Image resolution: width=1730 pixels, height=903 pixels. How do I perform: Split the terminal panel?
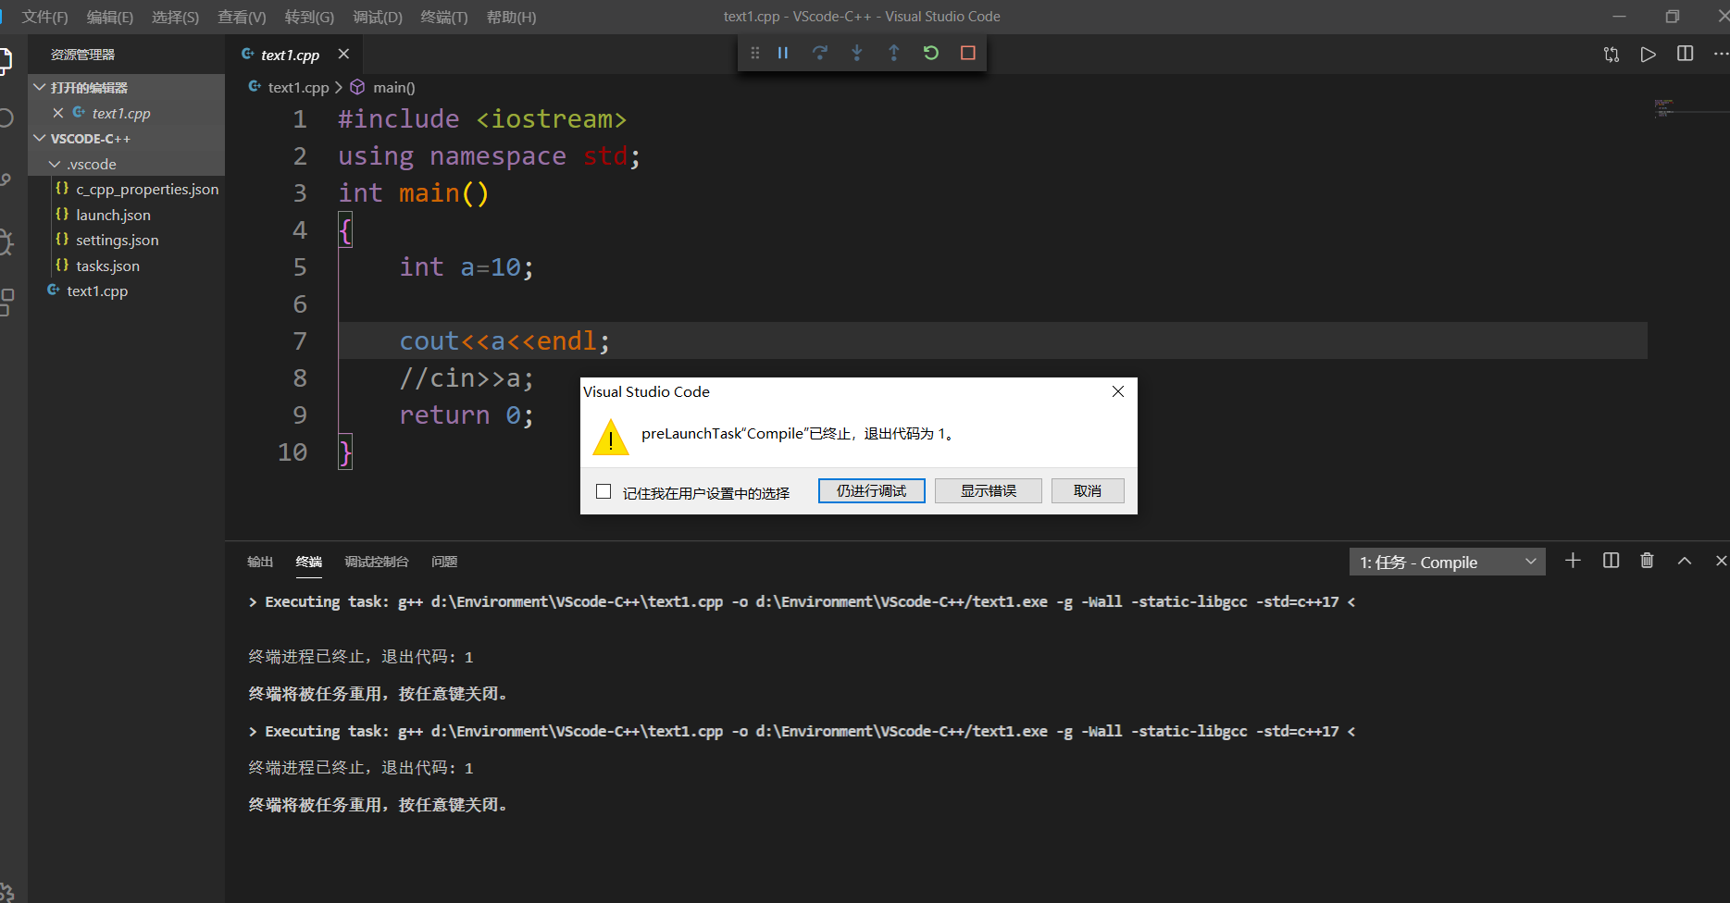(1611, 561)
